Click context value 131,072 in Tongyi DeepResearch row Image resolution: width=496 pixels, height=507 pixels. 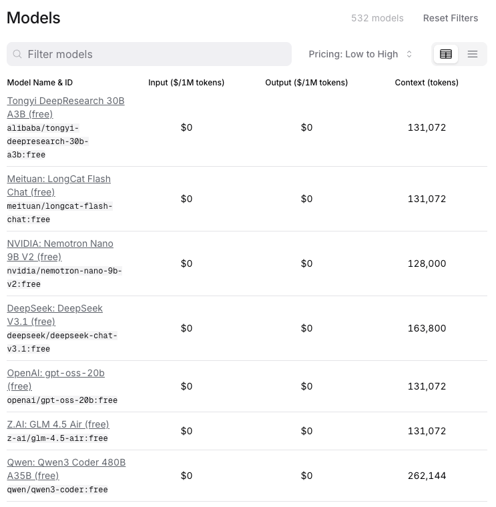427,127
